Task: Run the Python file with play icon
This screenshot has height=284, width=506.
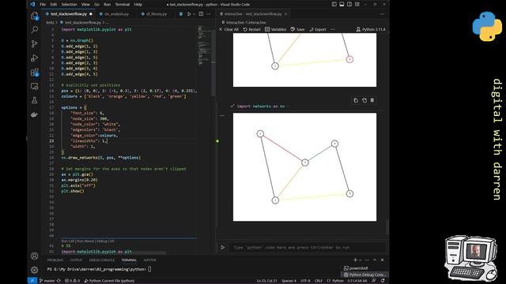Action: click(189, 14)
